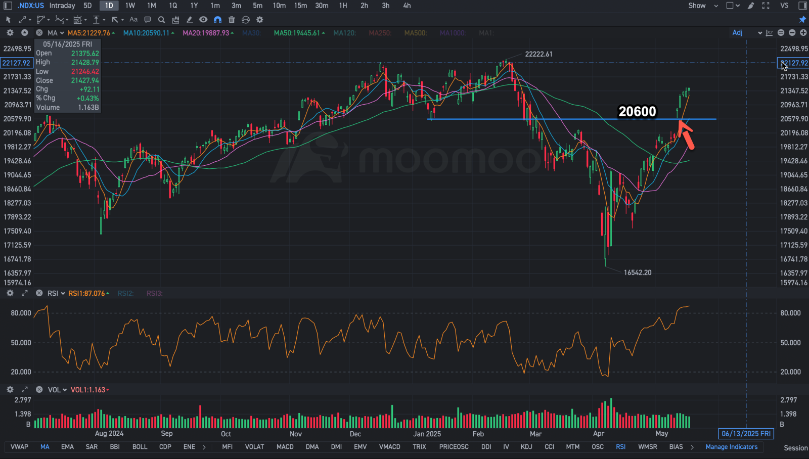Toggle the right sidebar panel

point(802,6)
